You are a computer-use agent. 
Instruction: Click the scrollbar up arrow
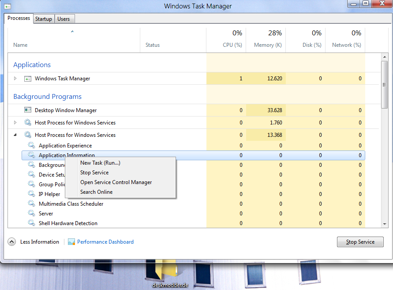click(x=385, y=57)
